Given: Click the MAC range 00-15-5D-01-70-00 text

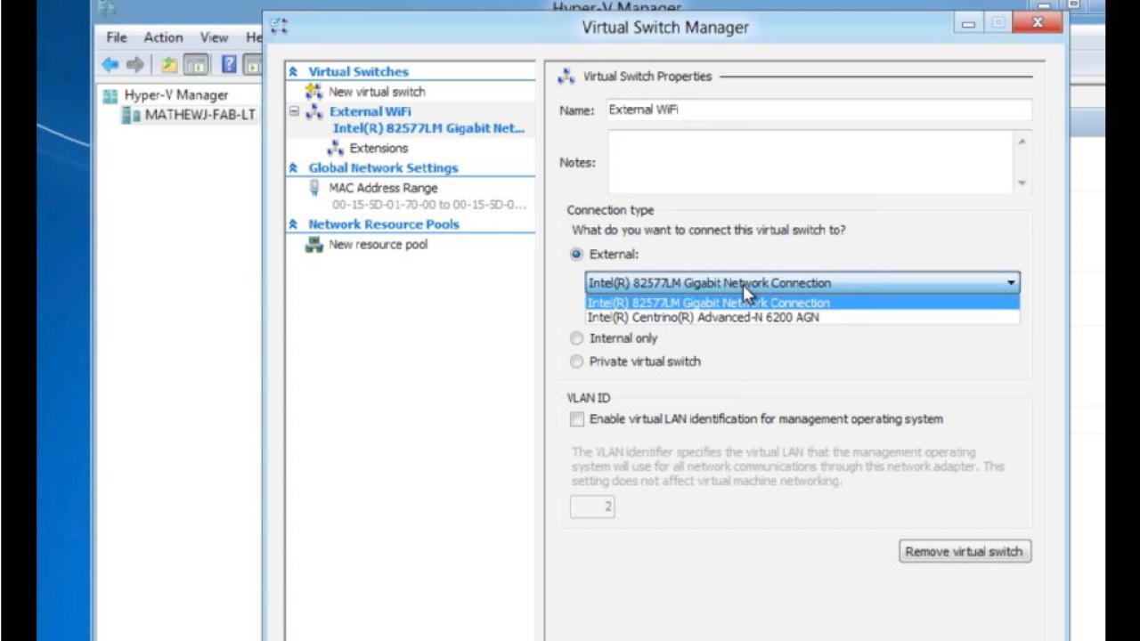Looking at the screenshot, I should (429, 205).
